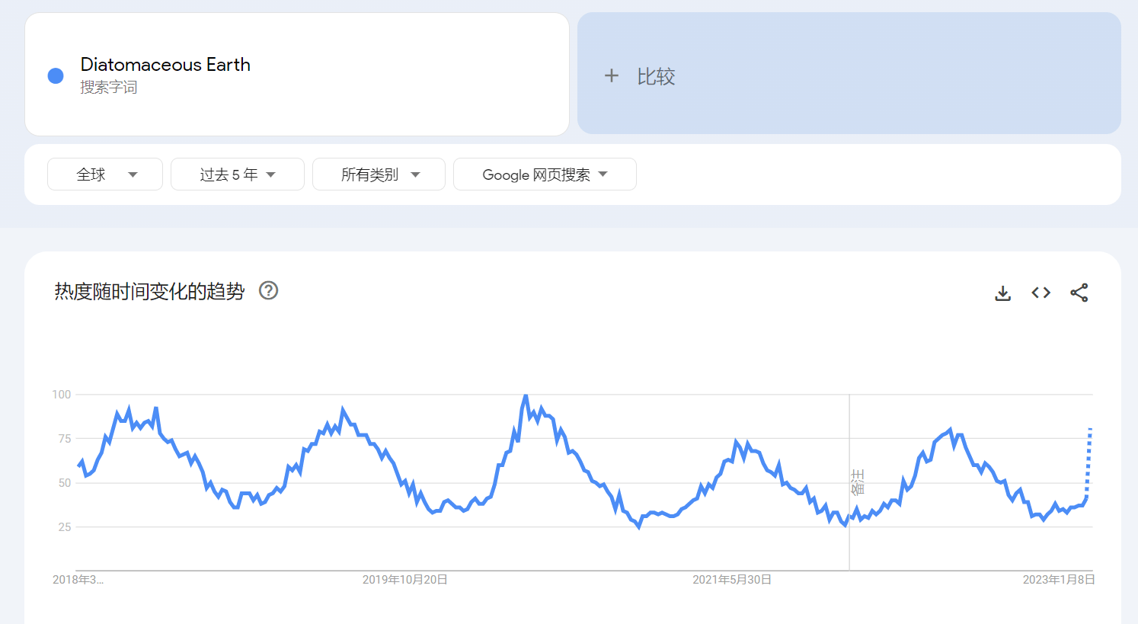Screen dimensions: 1138x624
Task: Click the 75 y-axis value
Action: click(65, 439)
